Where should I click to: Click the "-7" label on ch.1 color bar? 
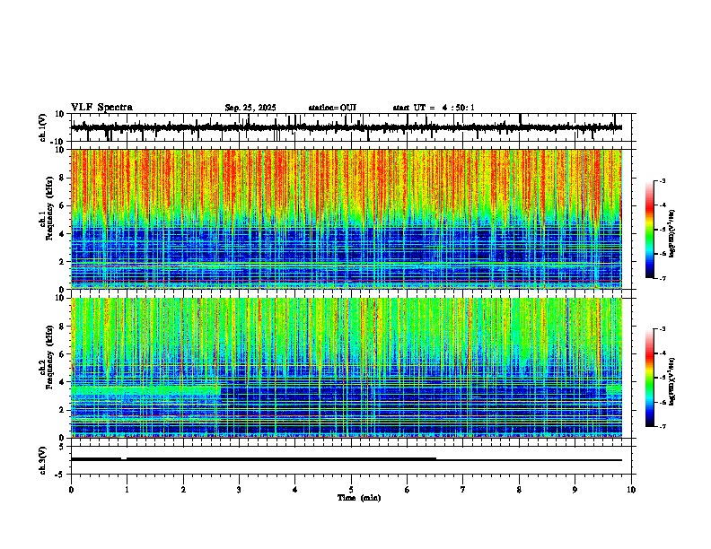663,278
